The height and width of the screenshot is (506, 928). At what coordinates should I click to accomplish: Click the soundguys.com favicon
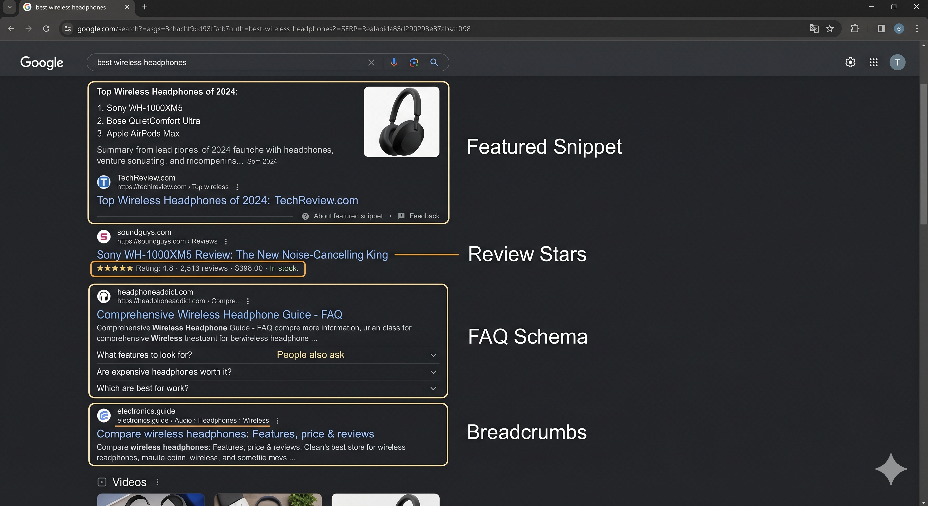click(104, 237)
